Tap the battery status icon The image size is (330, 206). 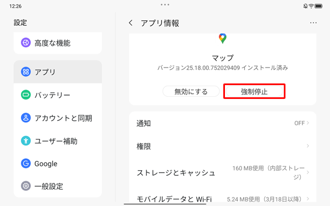(x=318, y=6)
